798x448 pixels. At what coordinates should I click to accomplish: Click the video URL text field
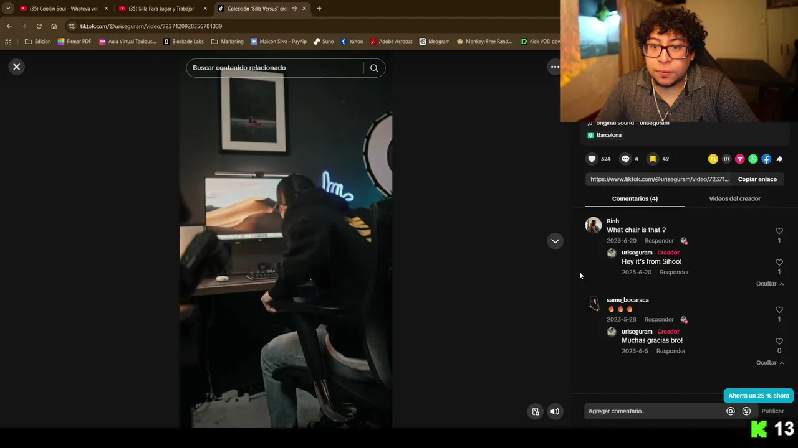pos(659,179)
